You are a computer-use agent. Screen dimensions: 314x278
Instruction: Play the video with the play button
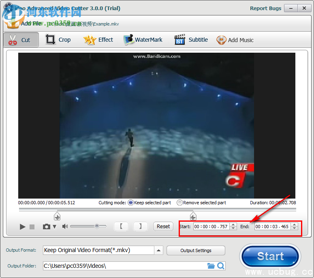(x=22, y=227)
